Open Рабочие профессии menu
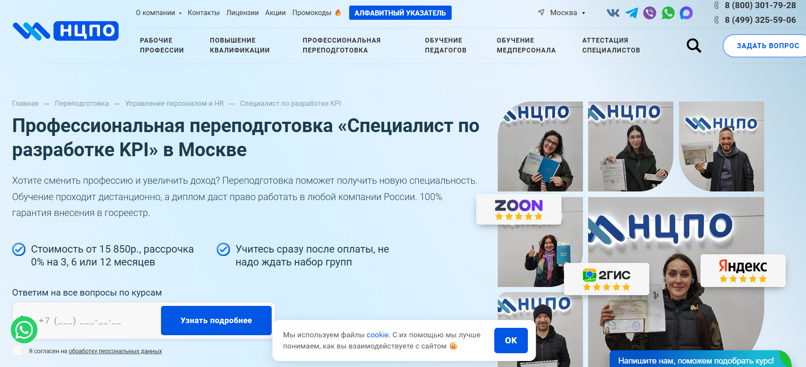The height and width of the screenshot is (367, 806). [161, 45]
